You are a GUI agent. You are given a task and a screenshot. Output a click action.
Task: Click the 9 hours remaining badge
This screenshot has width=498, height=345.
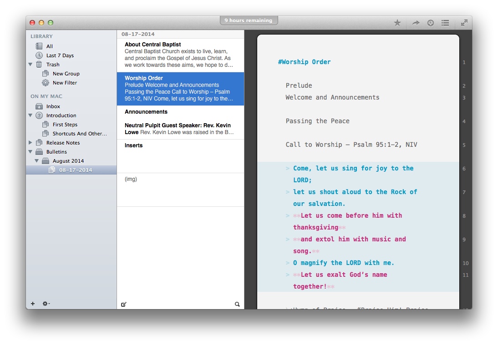point(248,20)
